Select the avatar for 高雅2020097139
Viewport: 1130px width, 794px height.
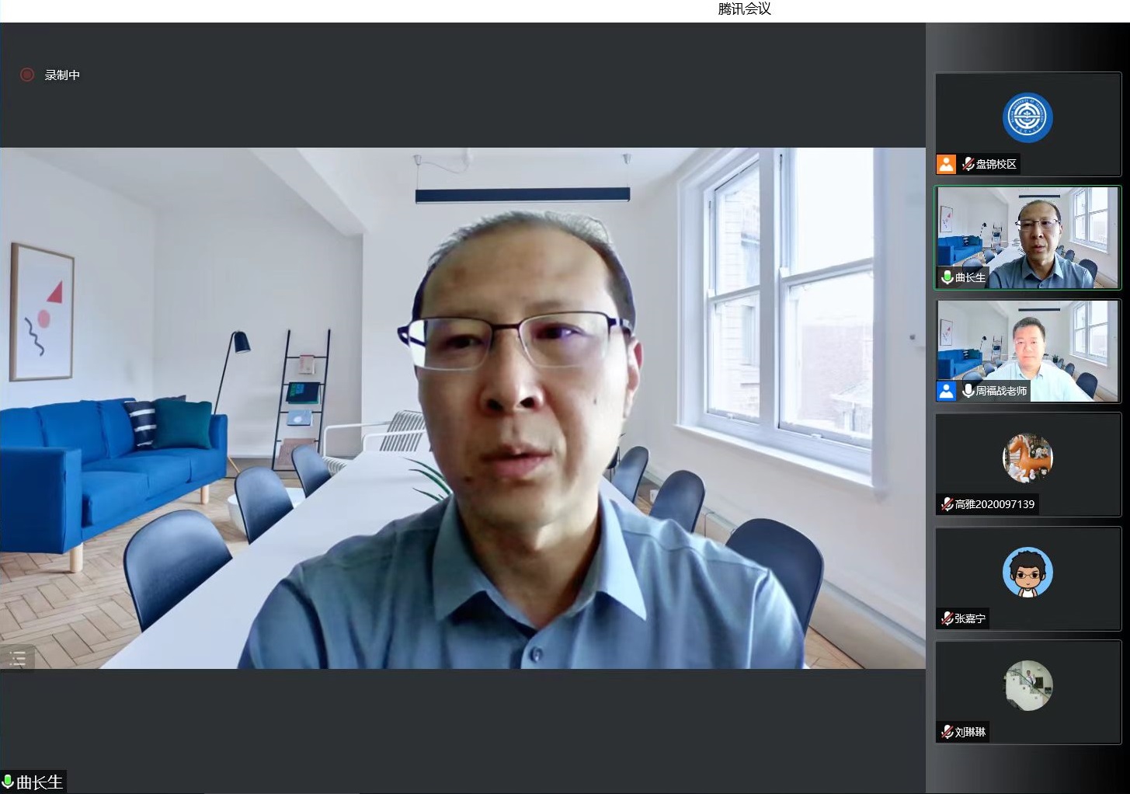click(x=1027, y=458)
